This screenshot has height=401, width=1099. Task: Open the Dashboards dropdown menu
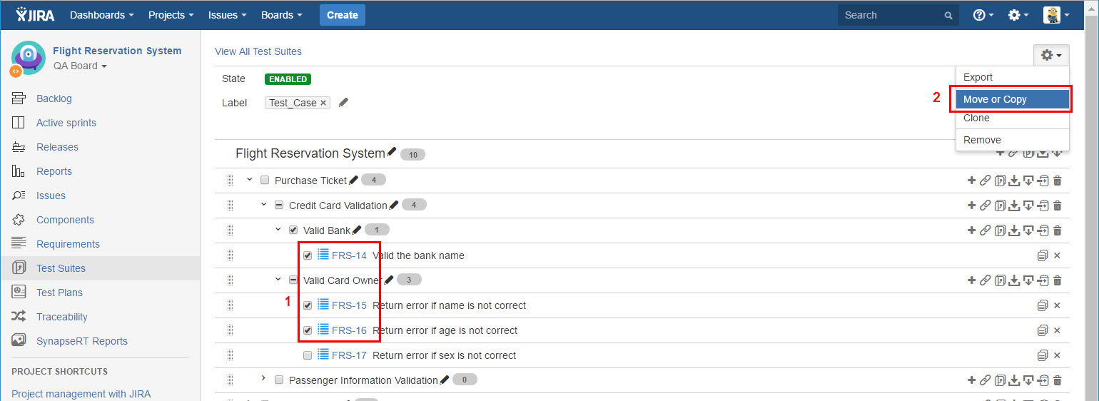pos(102,15)
